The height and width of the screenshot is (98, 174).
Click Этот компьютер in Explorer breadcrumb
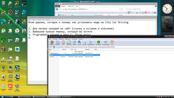(72, 9)
